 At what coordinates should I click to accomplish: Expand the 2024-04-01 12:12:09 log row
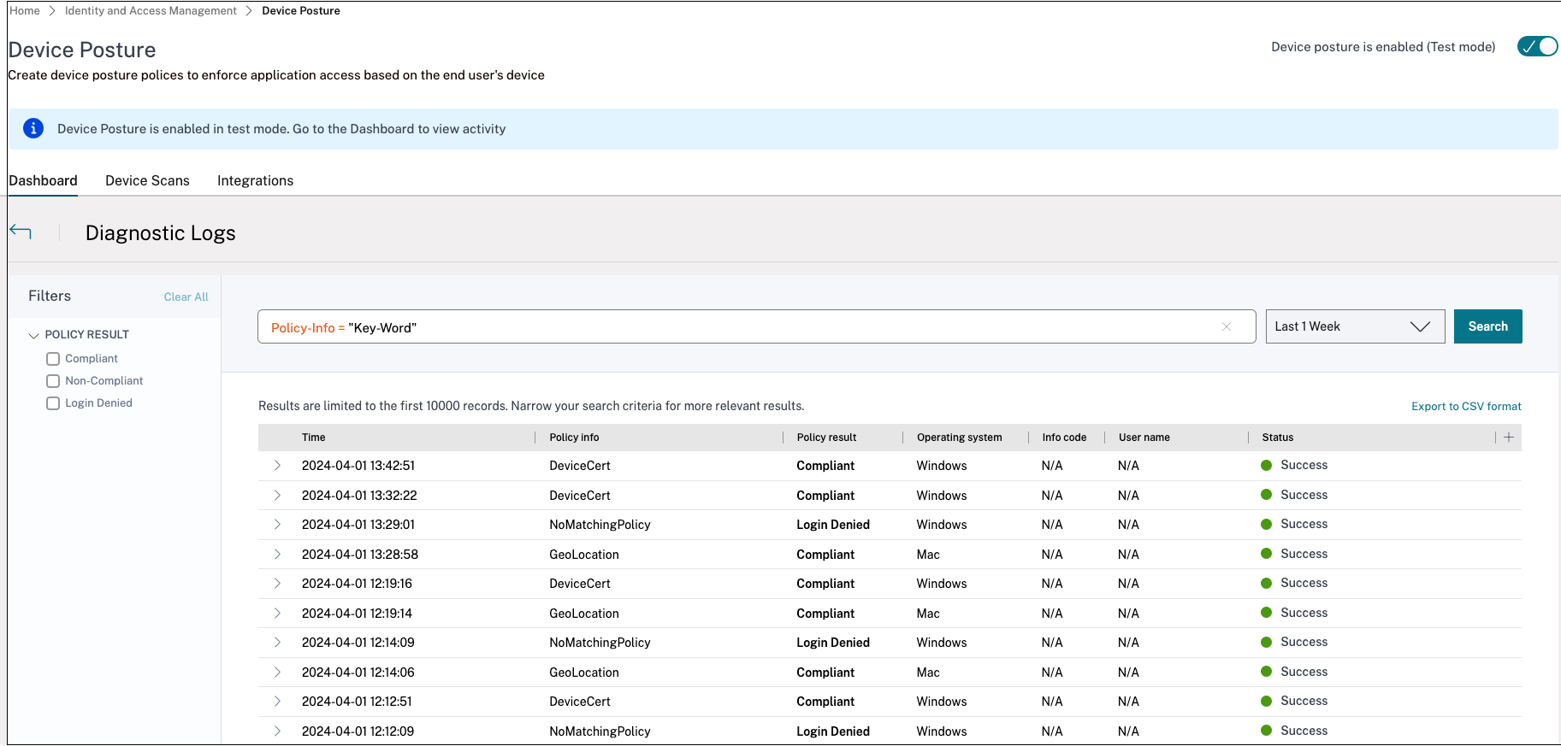coord(277,731)
